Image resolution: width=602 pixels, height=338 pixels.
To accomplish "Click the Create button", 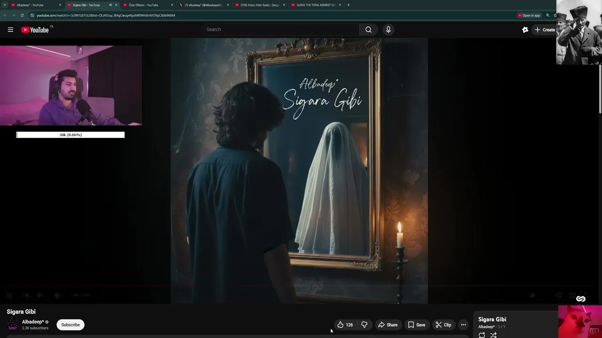I will pos(544,30).
